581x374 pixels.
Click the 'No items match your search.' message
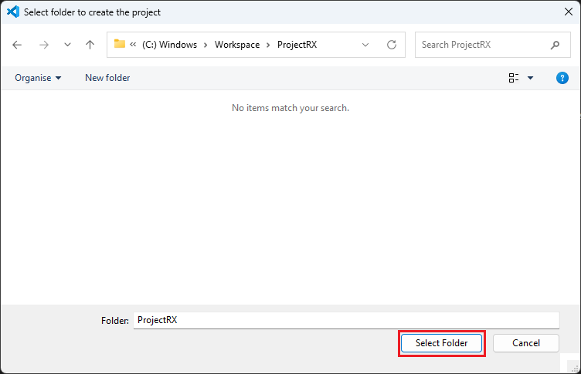290,108
